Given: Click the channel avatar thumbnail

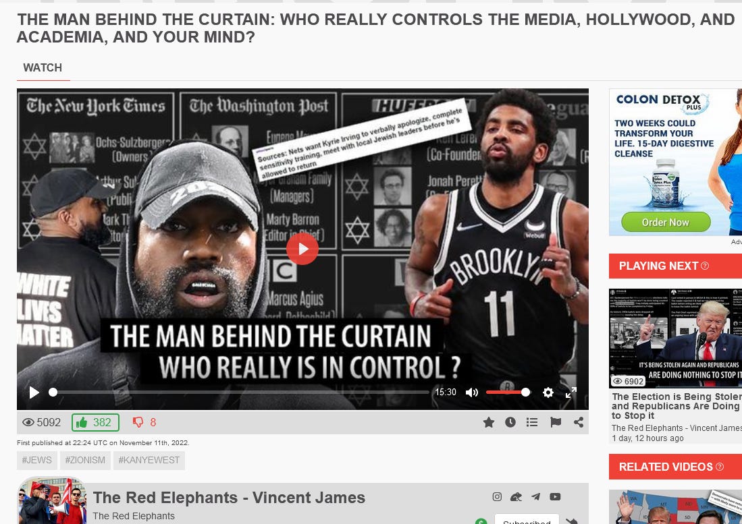Looking at the screenshot, I should [x=51, y=501].
